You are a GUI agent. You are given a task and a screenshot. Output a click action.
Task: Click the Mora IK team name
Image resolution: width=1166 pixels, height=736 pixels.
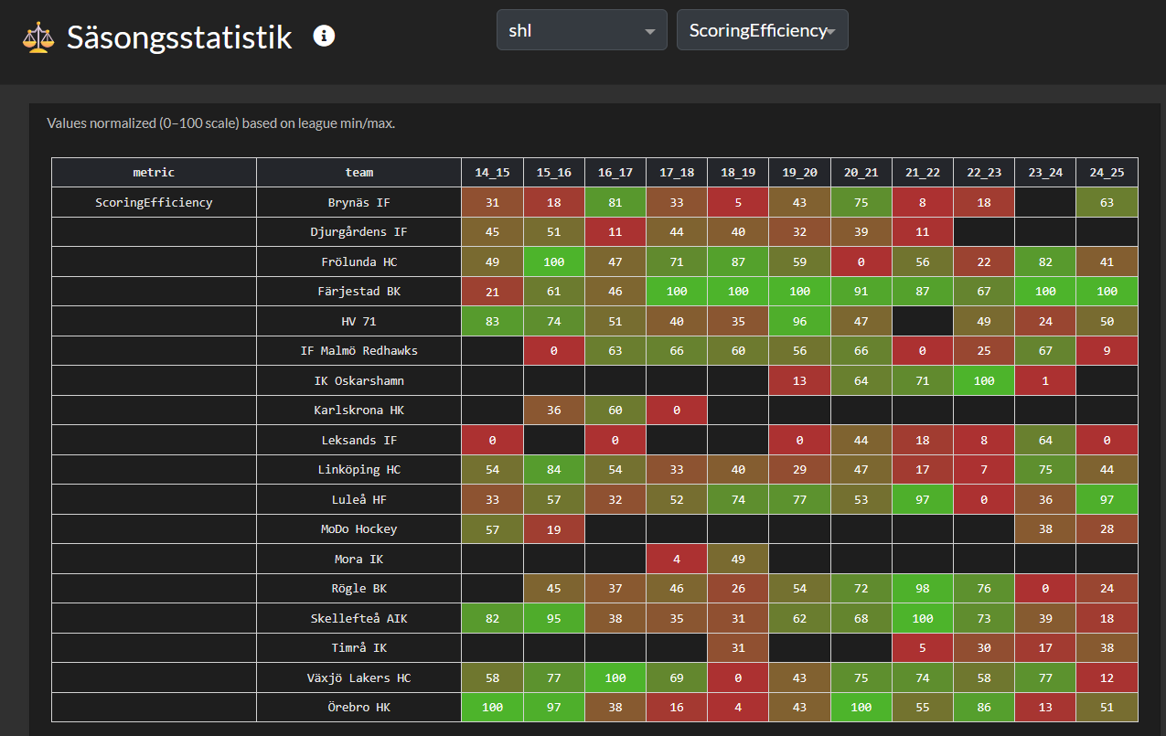tap(358, 559)
